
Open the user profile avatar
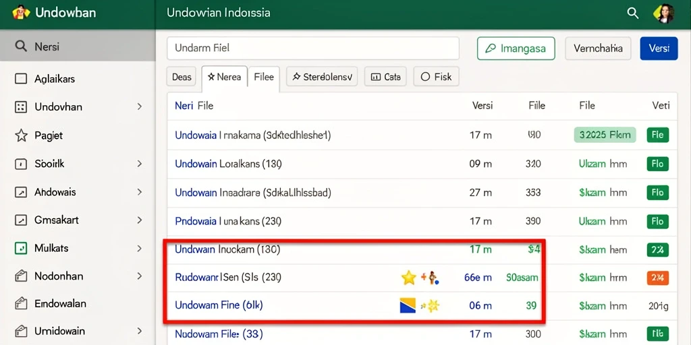pyautogui.click(x=665, y=13)
